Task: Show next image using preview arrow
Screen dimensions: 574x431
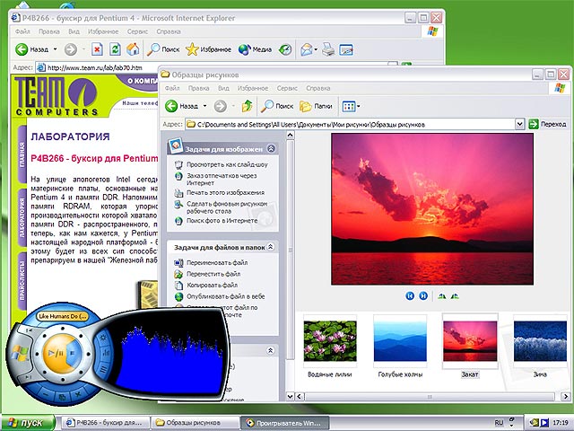Action: click(422, 295)
